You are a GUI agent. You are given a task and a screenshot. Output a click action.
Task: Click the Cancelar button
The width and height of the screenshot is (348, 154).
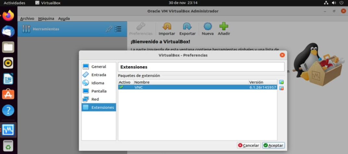point(249,145)
